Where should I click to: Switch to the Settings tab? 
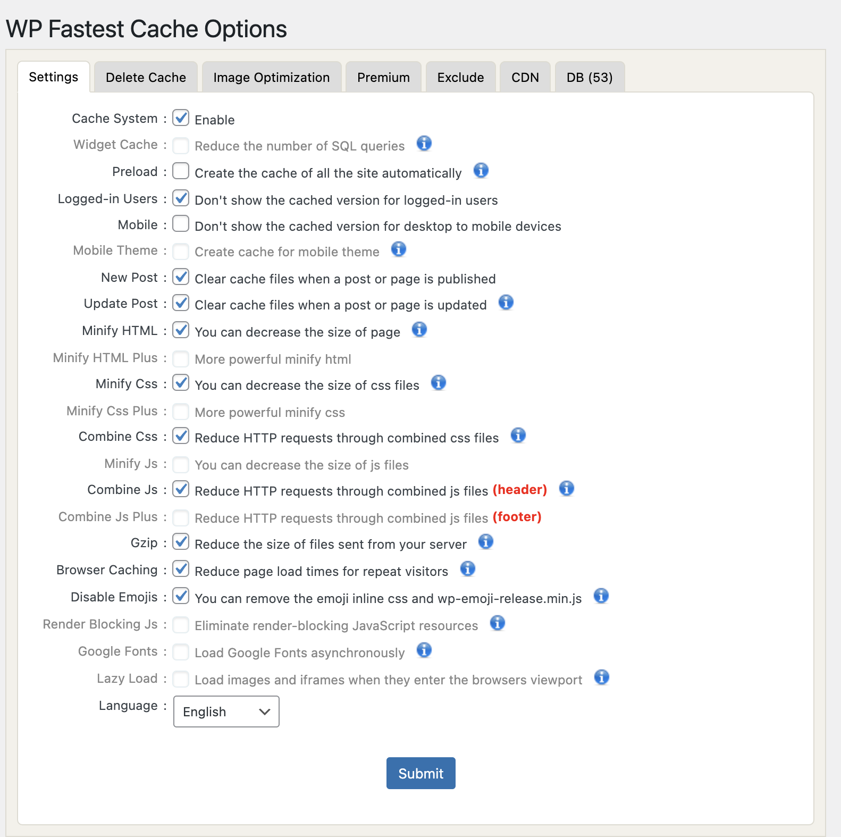[54, 77]
